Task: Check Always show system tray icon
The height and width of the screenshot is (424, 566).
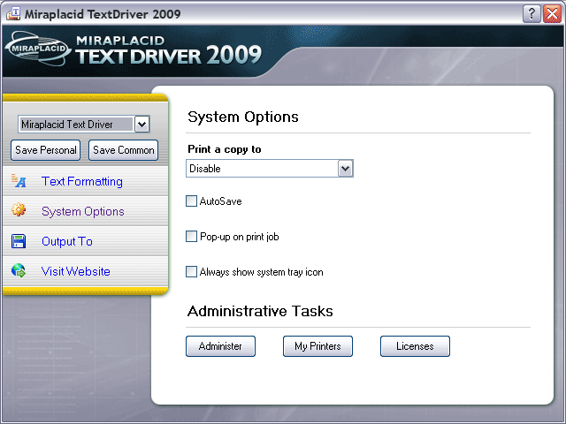Action: click(191, 271)
